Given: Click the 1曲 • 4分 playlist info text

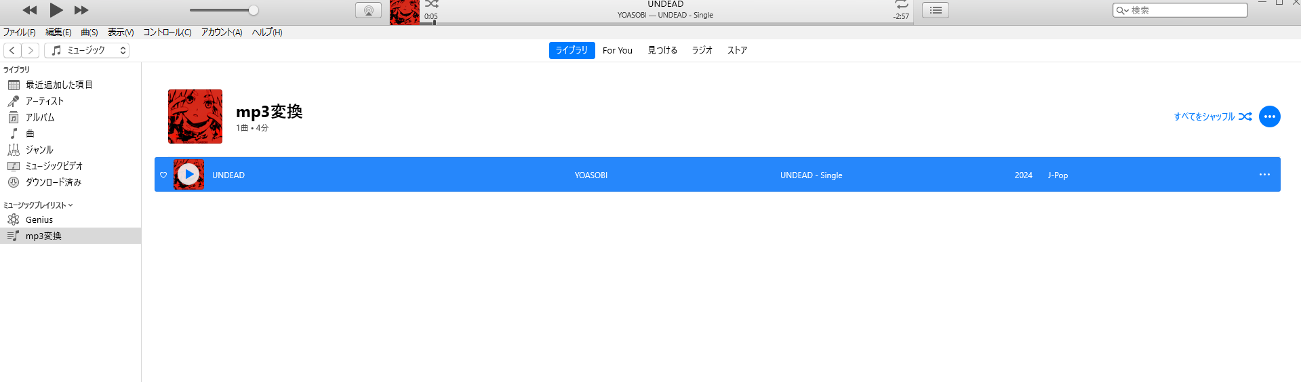Looking at the screenshot, I should tap(252, 128).
